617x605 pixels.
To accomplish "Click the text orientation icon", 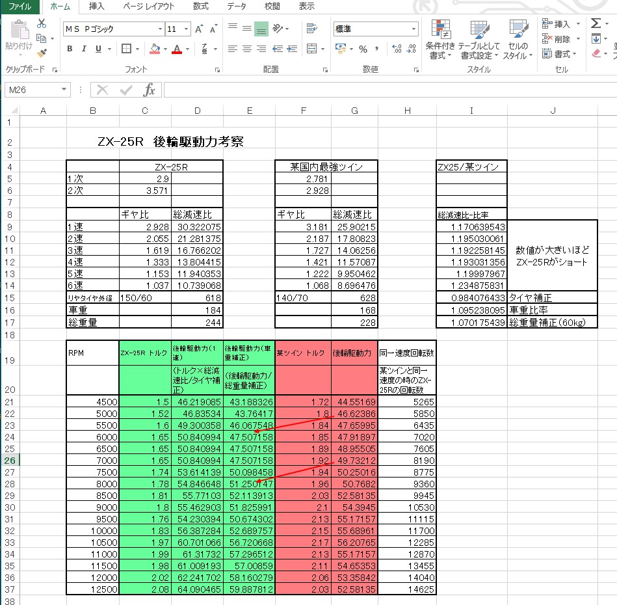I will coord(278,29).
